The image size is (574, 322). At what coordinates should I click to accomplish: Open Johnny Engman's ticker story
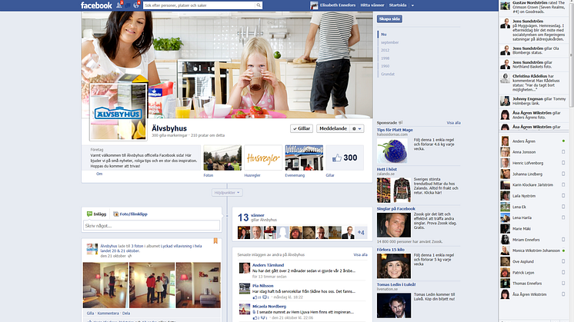click(x=533, y=101)
